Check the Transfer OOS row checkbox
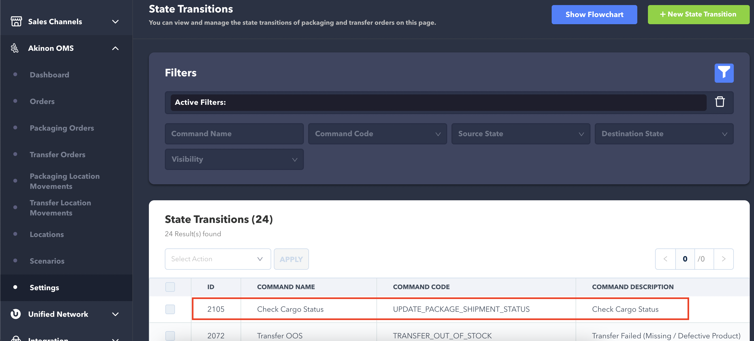Viewport: 754px width, 341px height. pos(170,335)
